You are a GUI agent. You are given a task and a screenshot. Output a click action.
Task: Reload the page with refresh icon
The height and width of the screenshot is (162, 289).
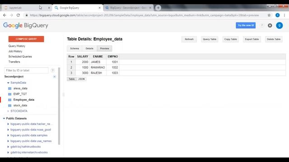(x=18, y=15)
